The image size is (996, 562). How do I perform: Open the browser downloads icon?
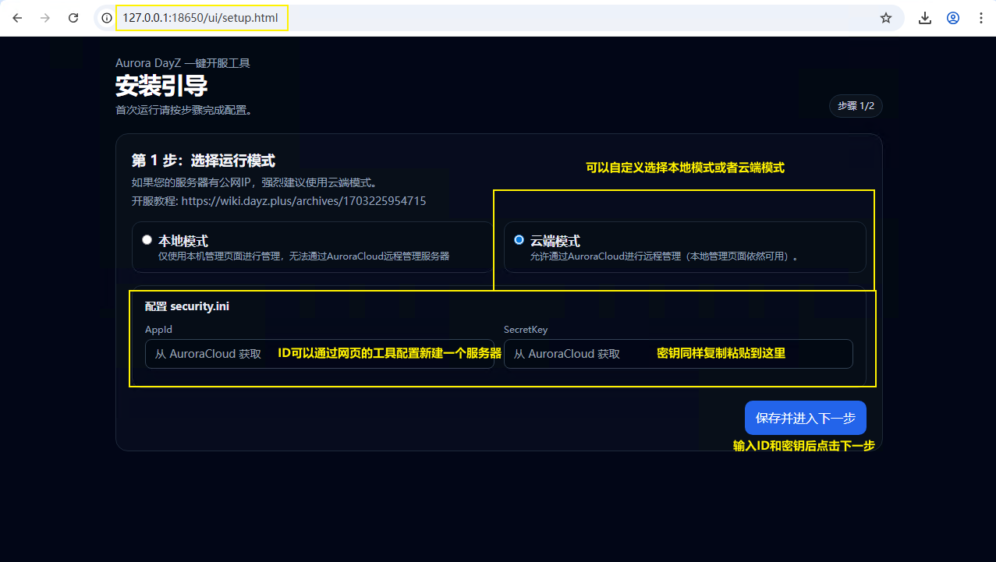[x=925, y=18]
